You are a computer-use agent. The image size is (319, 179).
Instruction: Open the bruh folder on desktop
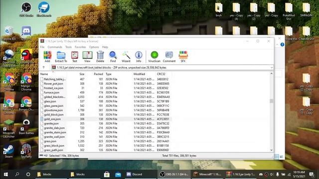point(219,9)
